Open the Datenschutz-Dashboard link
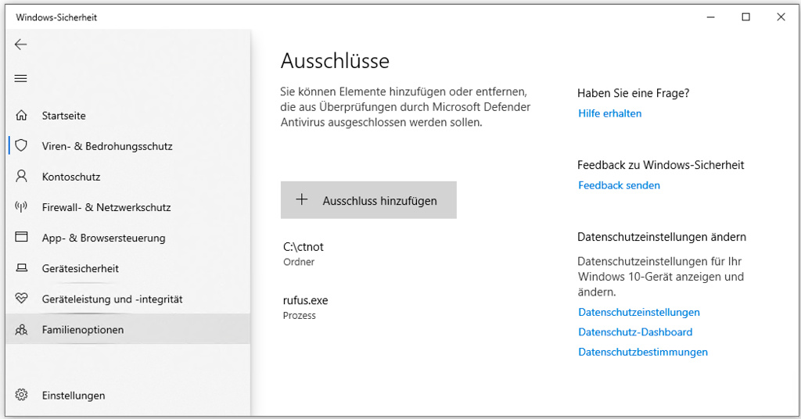Image resolution: width=801 pixels, height=419 pixels. click(x=635, y=332)
